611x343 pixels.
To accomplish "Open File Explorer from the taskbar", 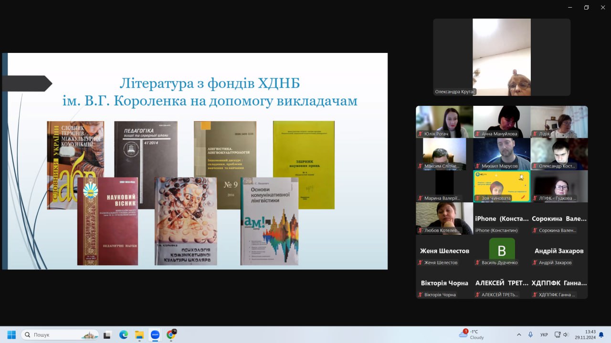I will pyautogui.click(x=139, y=335).
